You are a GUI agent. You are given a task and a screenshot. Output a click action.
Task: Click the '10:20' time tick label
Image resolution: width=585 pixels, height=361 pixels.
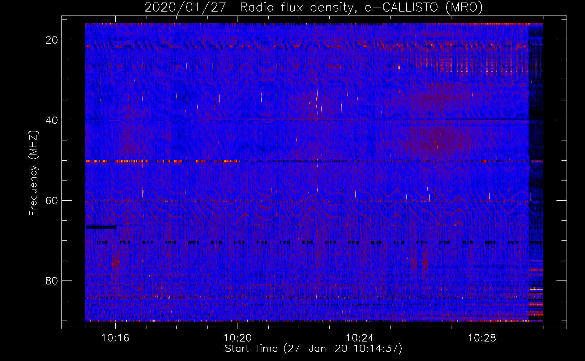238,338
